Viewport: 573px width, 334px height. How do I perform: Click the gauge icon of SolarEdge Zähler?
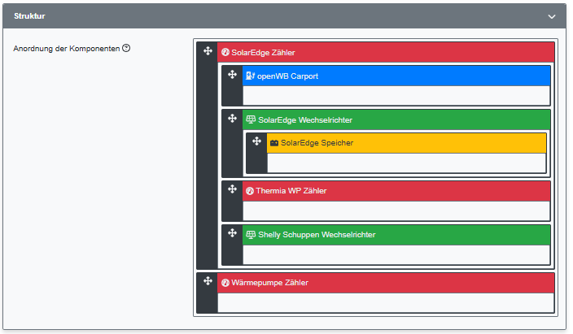pos(225,52)
